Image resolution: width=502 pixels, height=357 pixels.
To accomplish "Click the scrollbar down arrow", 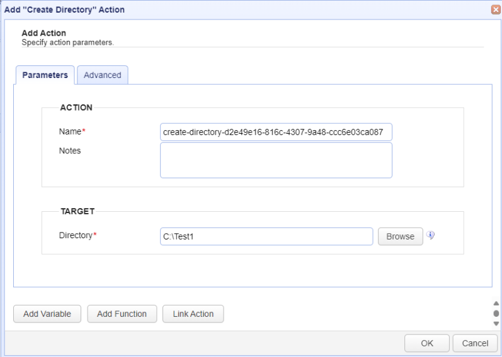I will 496,324.
